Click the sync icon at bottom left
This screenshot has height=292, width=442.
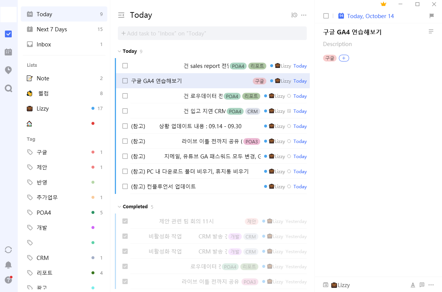point(8,250)
